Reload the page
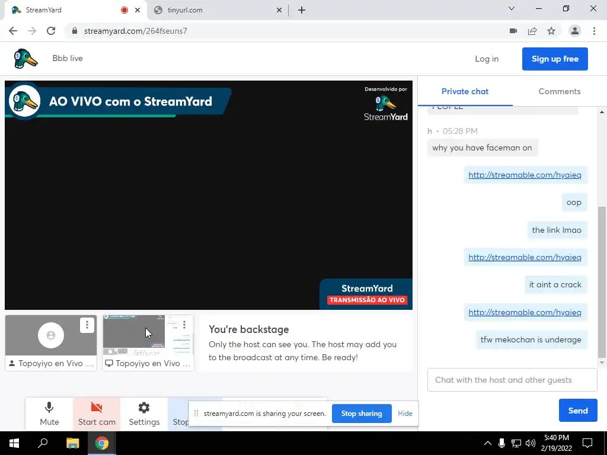607x455 pixels. tap(51, 31)
